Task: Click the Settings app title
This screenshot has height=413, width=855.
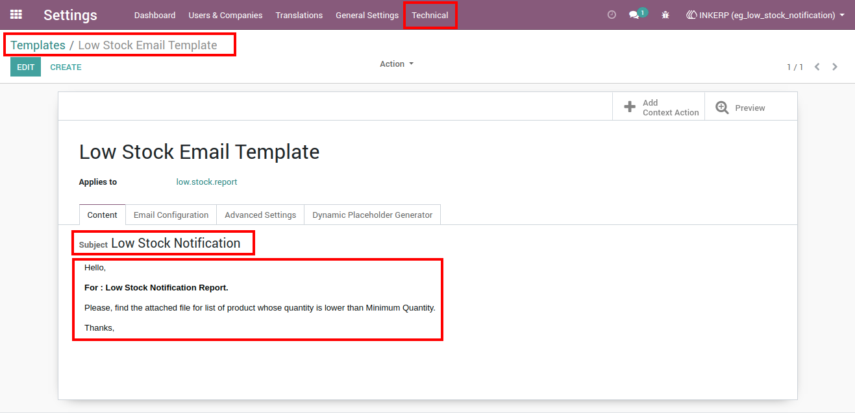Action: click(x=70, y=15)
